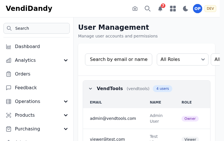224x141 pixels.
Task: Click the Products barcode icon
Action: (9, 115)
